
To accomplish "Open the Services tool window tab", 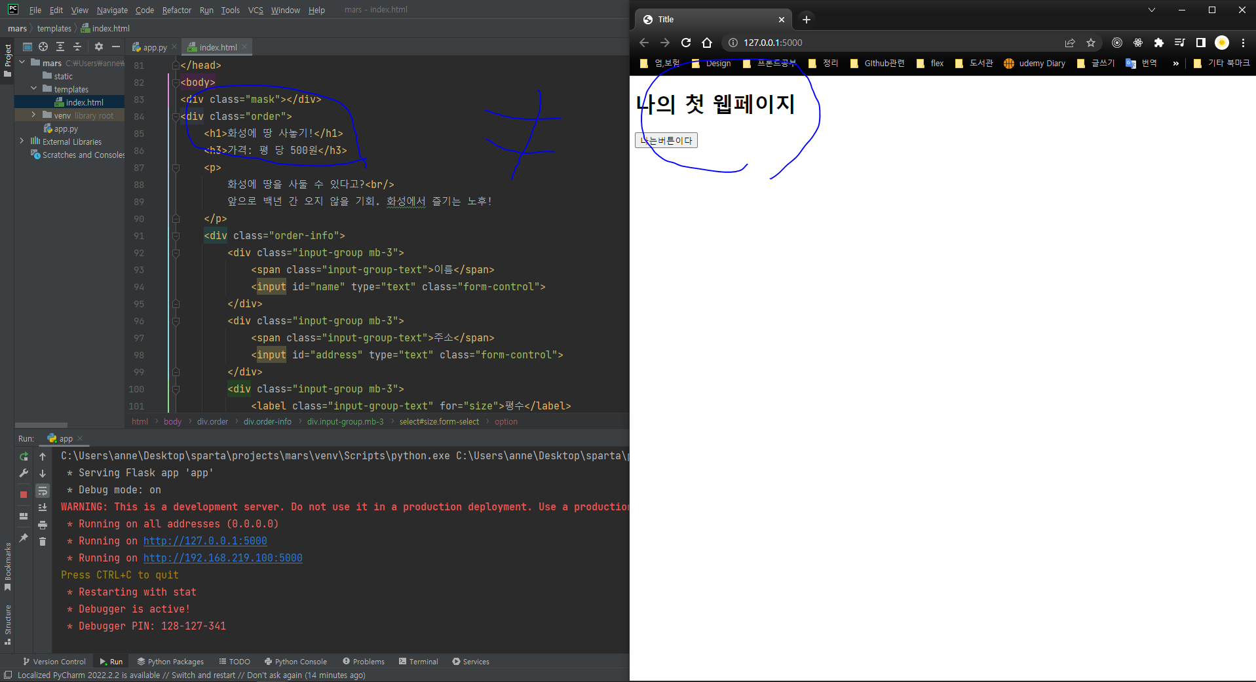I will [470, 662].
